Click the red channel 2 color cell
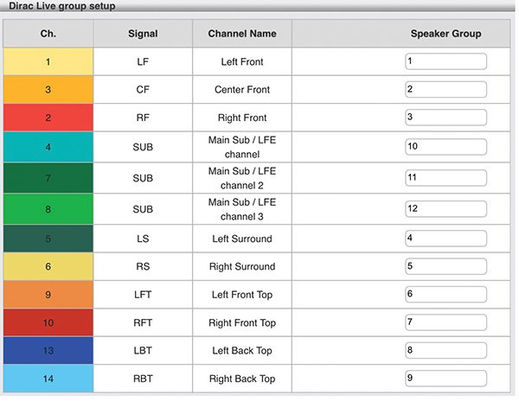 coord(48,118)
